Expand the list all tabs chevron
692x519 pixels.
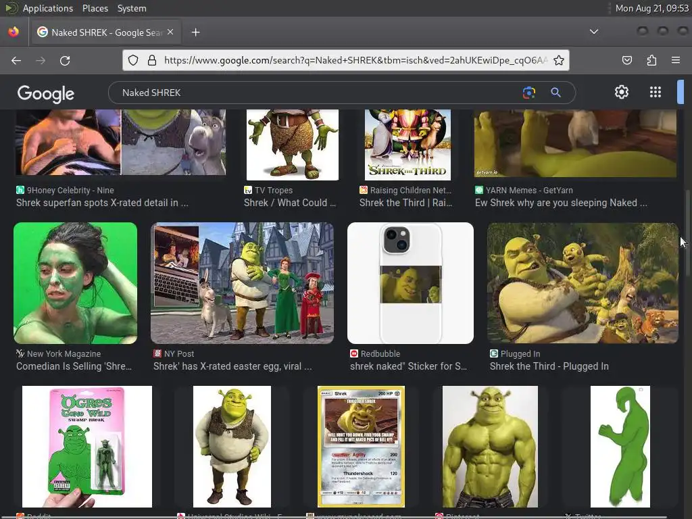click(x=594, y=32)
